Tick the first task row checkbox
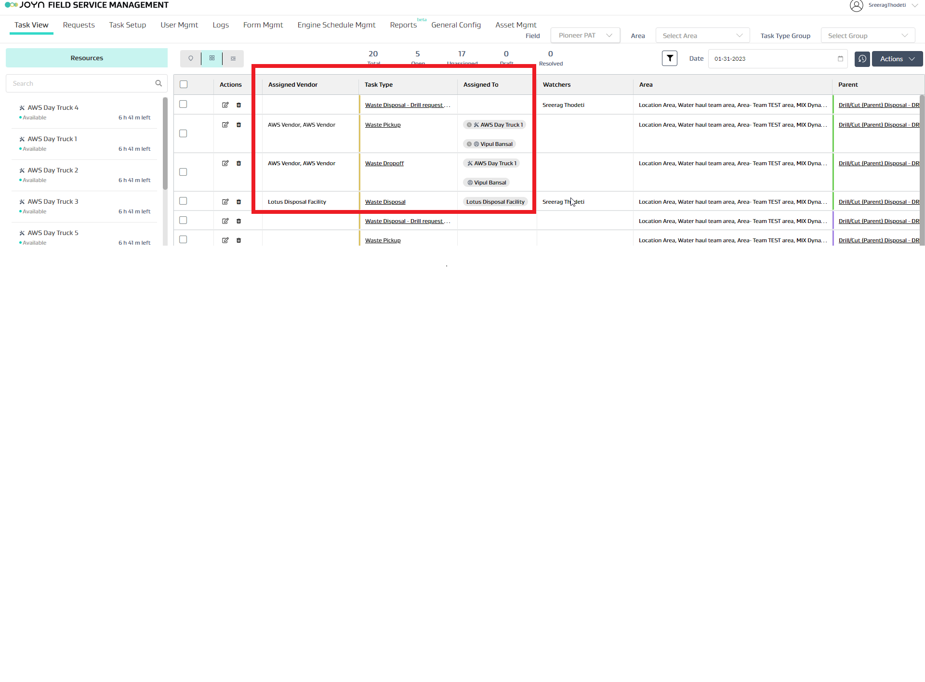This screenshot has width=925, height=682. (x=183, y=104)
